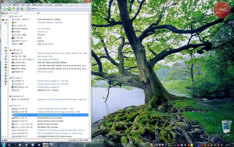This screenshot has width=234, height=147.
Task: Click the CD/DVDドライブ row icon
Action: (13, 136)
